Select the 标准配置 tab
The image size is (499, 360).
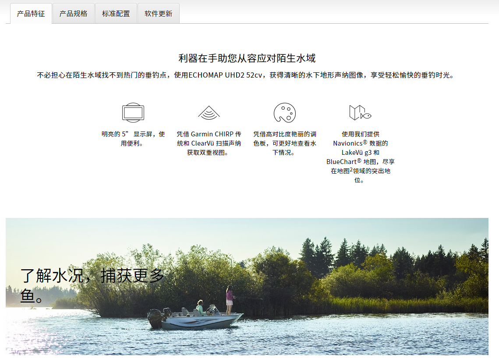116,14
